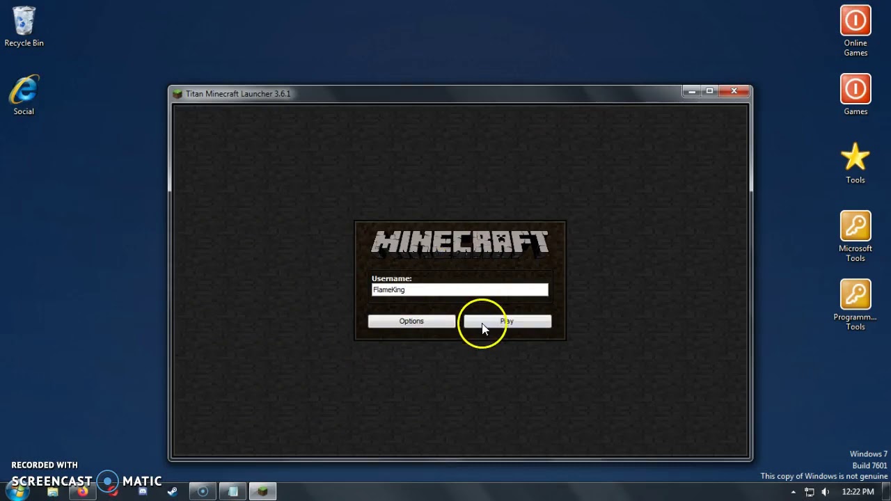This screenshot has width=891, height=501.
Task: Focus the Username field containing FlameKing
Action: click(459, 289)
